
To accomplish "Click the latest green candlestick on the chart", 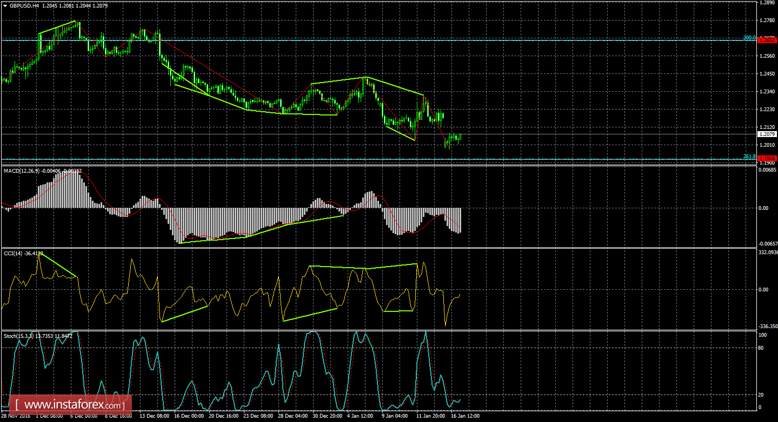I will point(460,138).
